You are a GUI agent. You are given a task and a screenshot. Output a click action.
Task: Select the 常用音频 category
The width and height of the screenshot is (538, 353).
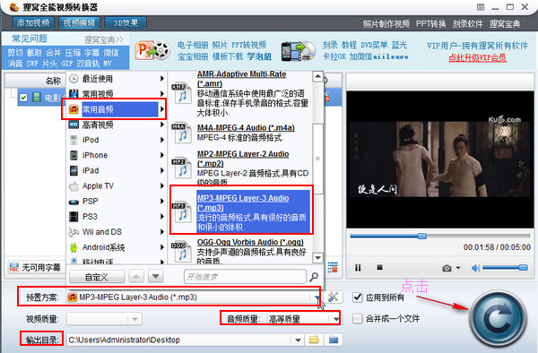(x=117, y=109)
